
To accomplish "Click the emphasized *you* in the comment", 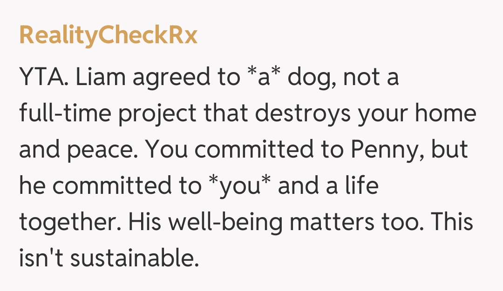I will point(239,186).
